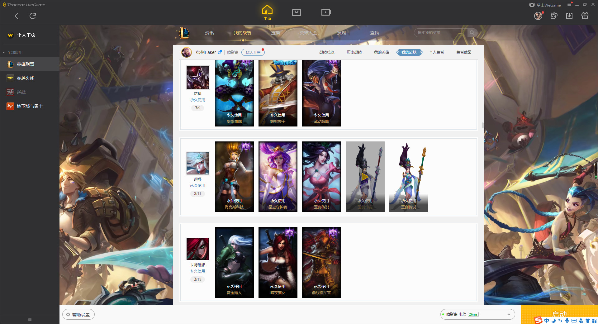Collapse the 全部应用 section
Viewport: 598px width, 324px height.
click(x=12, y=52)
